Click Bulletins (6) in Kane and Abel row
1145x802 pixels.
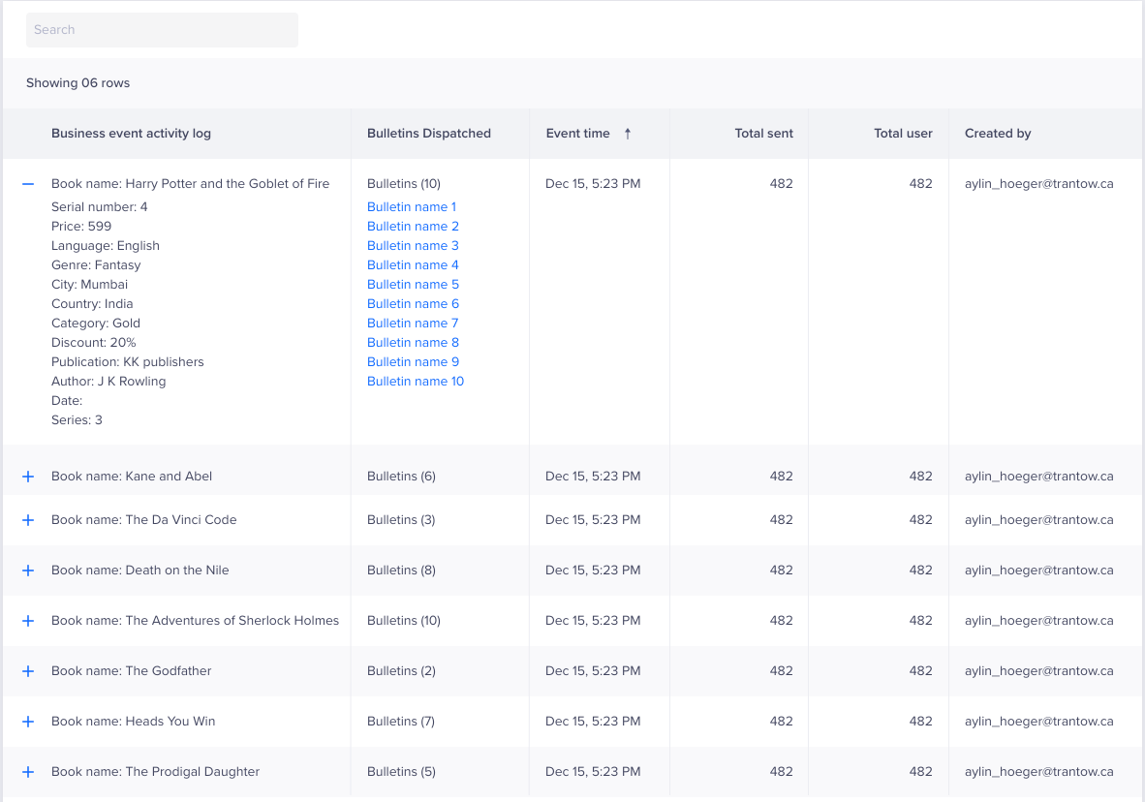pos(401,477)
